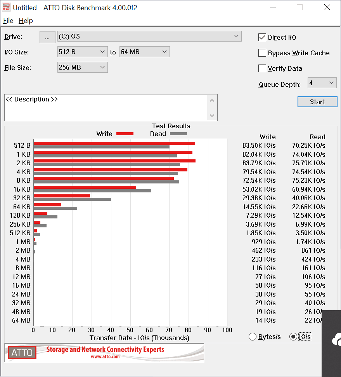The width and height of the screenshot is (341, 377).
Task: Click the 128 KB write value 7.29K IO/s
Action: pos(261,215)
